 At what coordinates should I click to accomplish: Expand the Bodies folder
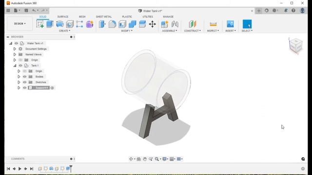(x=19, y=77)
